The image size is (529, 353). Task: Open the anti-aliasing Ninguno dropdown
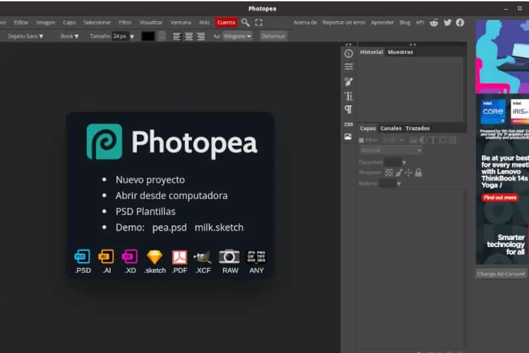(237, 36)
